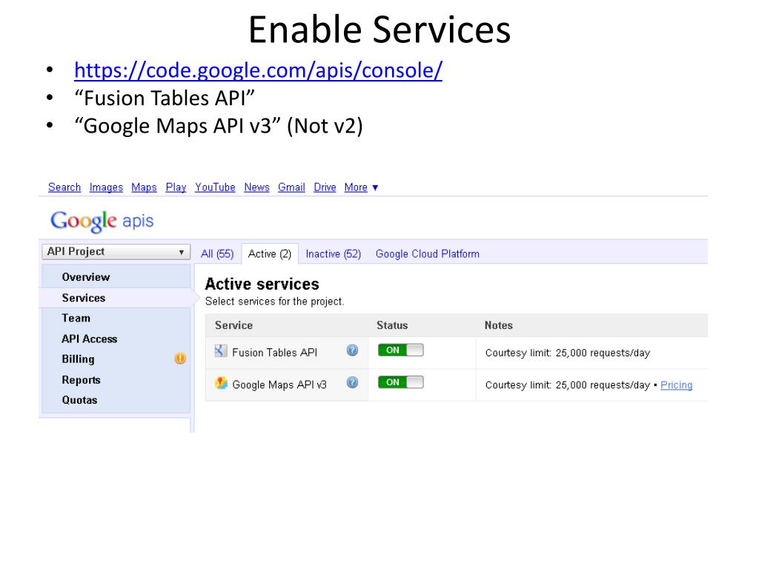The image size is (759, 569).
Task: Click the Google Maps API v3 service name
Action: click(279, 385)
